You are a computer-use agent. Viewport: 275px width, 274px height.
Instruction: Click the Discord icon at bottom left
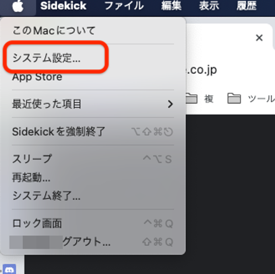pos(9,269)
